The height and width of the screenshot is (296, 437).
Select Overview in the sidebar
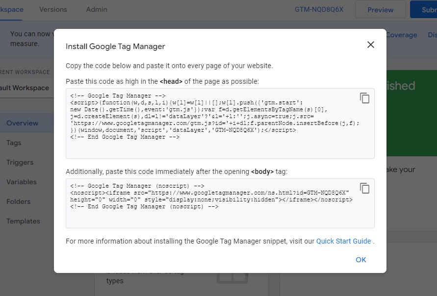pyautogui.click(x=22, y=123)
